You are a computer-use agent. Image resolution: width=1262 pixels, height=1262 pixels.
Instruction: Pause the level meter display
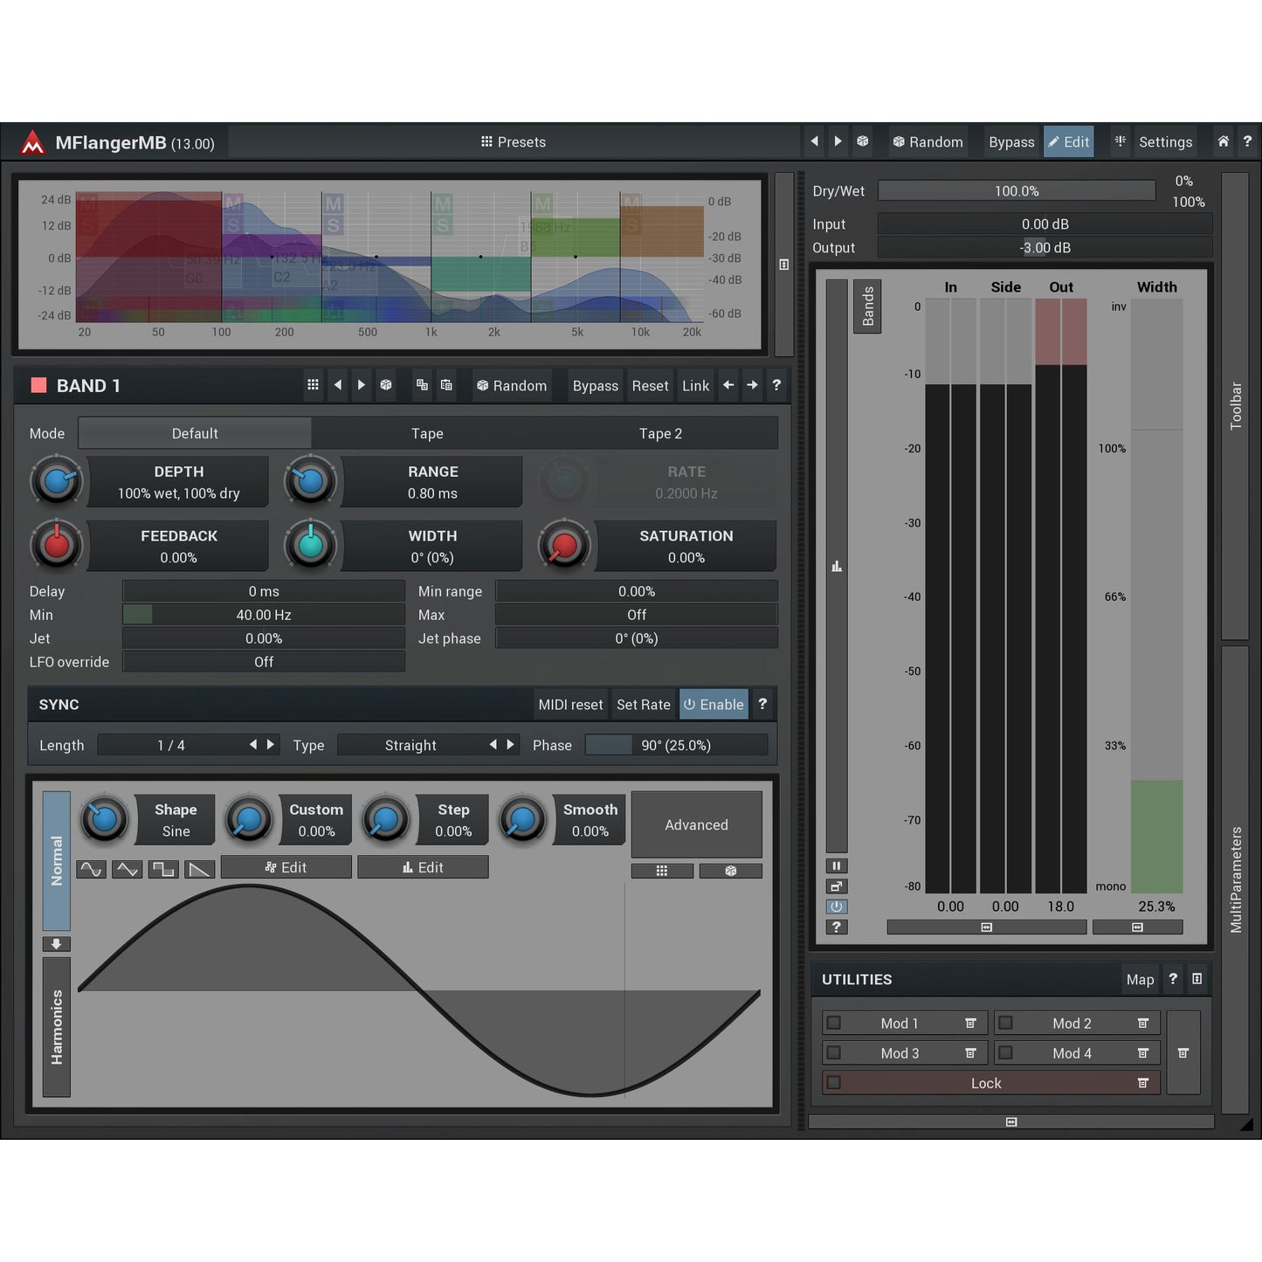836,865
